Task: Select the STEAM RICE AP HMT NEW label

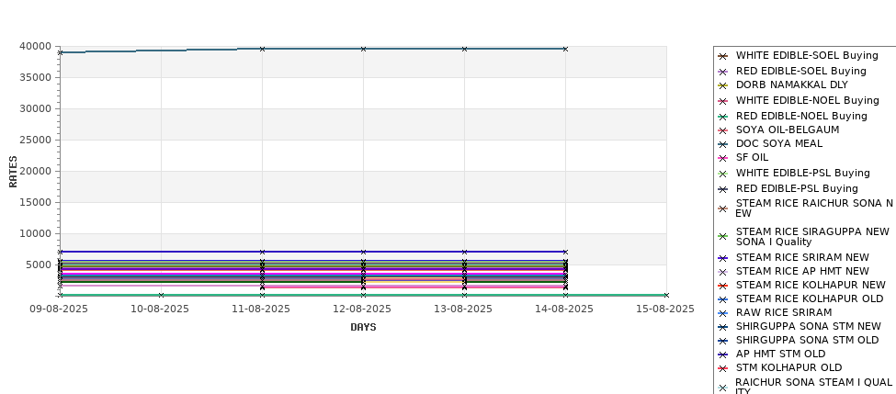Action: [x=802, y=271]
